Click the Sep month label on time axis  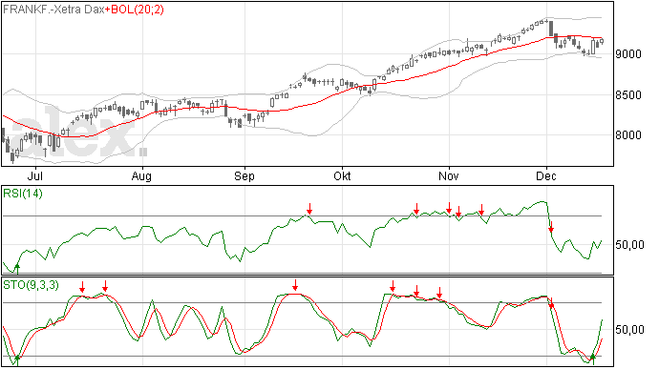point(244,175)
